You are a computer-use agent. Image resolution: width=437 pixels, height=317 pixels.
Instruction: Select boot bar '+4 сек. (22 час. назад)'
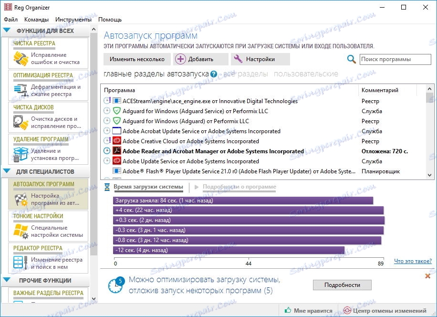point(249,210)
